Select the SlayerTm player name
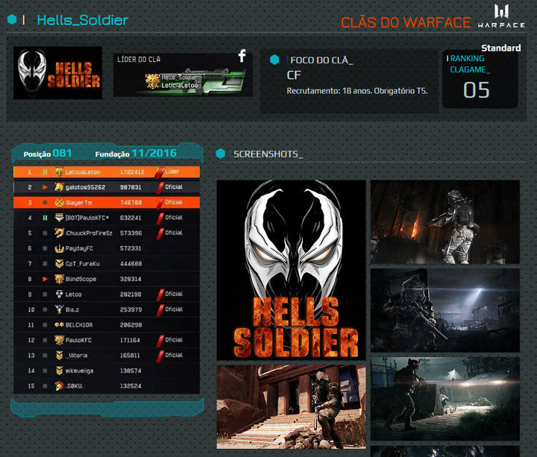The height and width of the screenshot is (457, 537). tap(79, 203)
